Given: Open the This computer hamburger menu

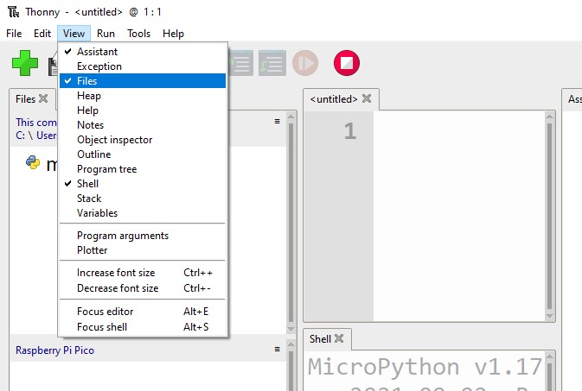Looking at the screenshot, I should pos(277,121).
